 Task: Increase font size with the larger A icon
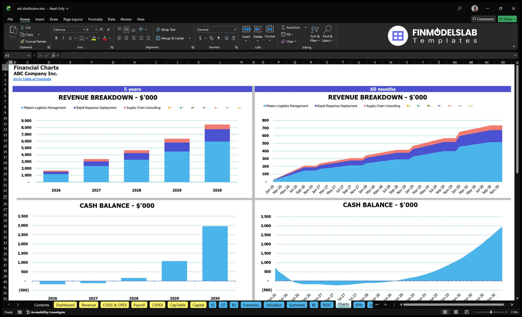102,30
